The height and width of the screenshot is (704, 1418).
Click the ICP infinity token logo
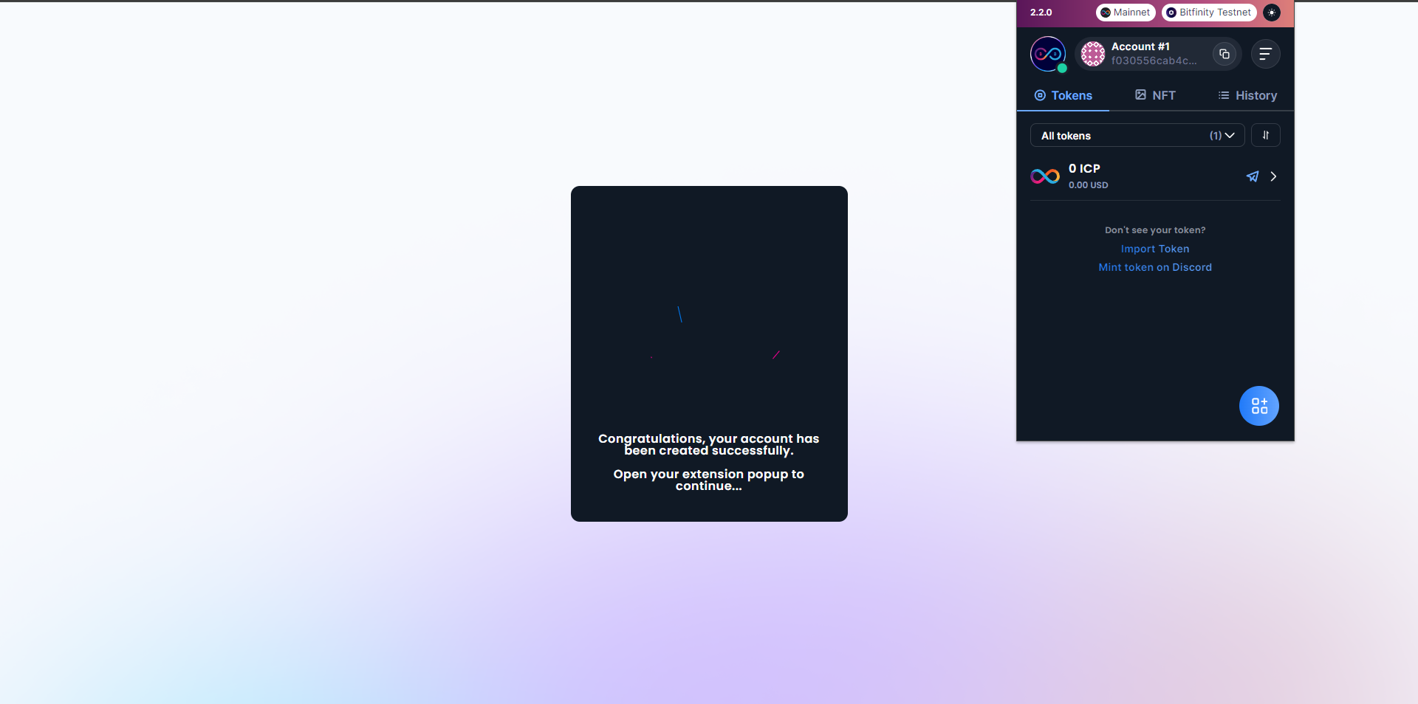(x=1045, y=176)
